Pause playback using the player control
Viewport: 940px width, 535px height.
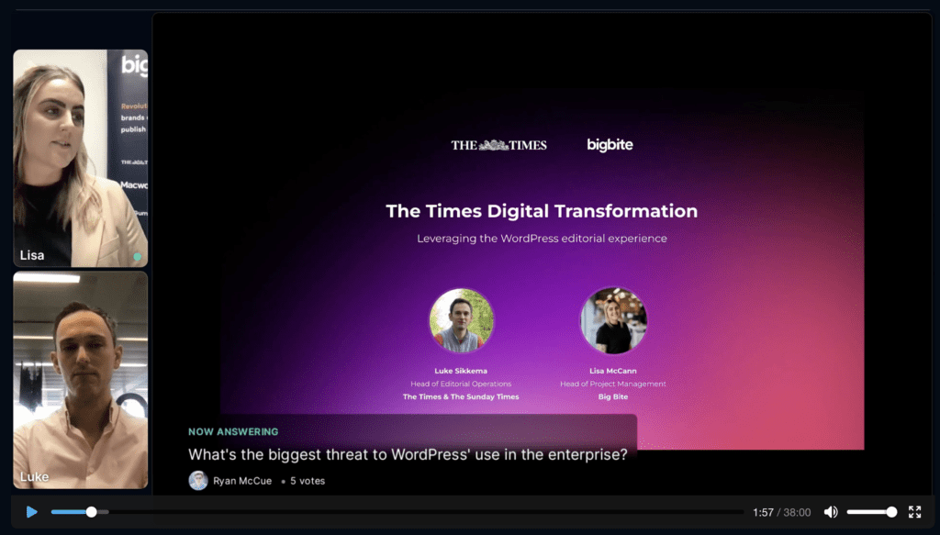31,511
